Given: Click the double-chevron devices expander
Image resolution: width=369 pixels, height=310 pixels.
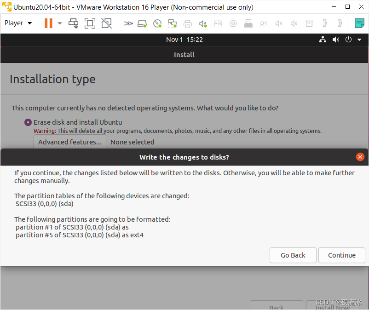Looking at the screenshot, I should pyautogui.click(x=128, y=23).
